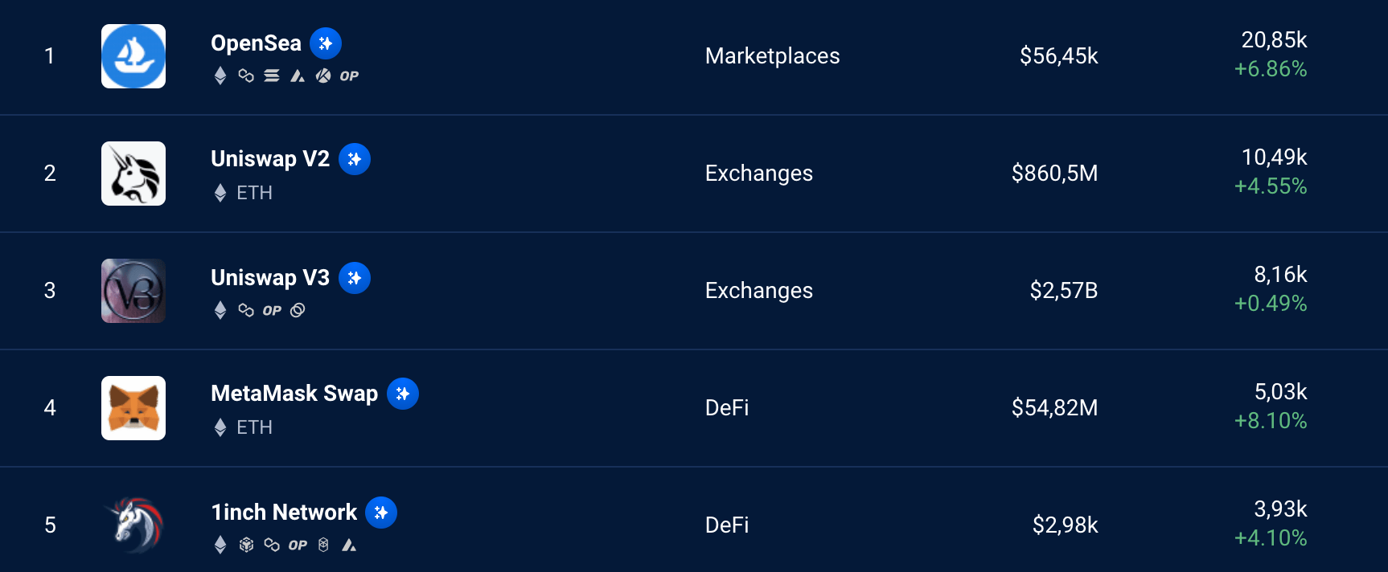
Task: Click the verified badge beside 1inch Network
Action: (381, 513)
